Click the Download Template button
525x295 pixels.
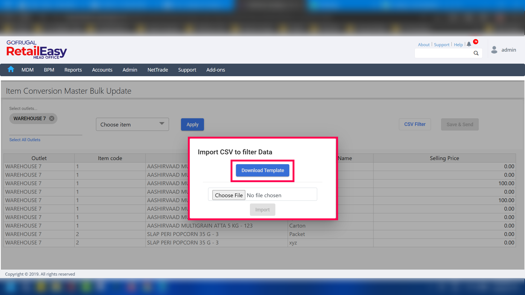click(x=262, y=170)
